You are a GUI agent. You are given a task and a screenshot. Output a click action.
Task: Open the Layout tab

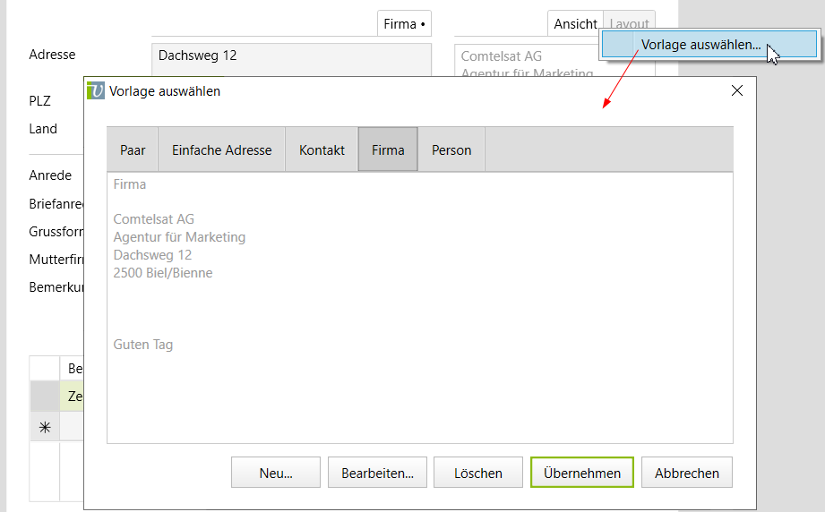point(629,24)
